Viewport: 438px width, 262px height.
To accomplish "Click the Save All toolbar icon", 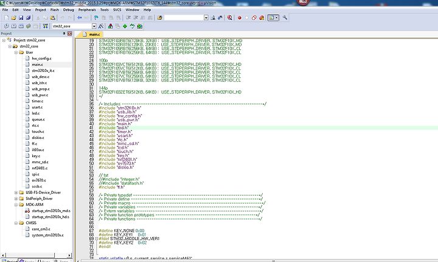I will [28, 18].
